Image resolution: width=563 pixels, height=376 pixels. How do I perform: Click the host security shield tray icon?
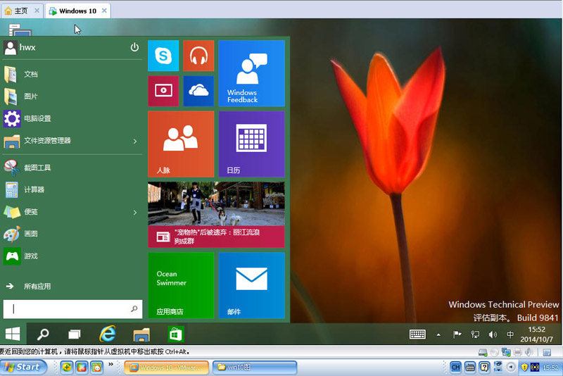[x=524, y=368]
